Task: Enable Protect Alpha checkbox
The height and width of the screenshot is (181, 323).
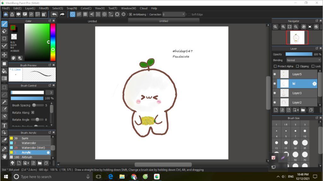Action: pyautogui.click(x=275, y=66)
